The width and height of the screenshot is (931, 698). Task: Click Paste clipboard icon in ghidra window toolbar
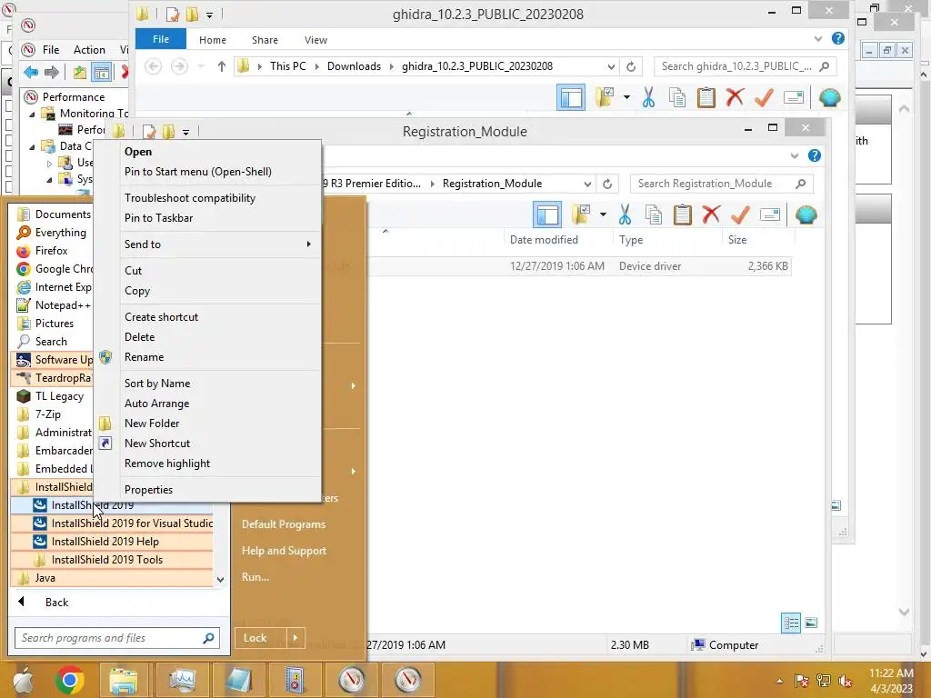click(x=706, y=97)
